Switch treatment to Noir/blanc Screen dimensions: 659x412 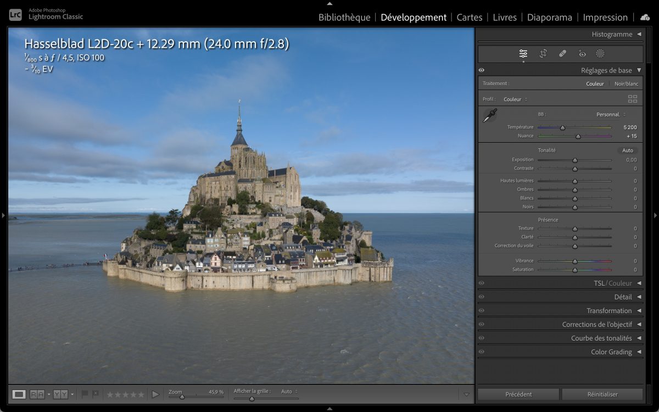coord(626,83)
